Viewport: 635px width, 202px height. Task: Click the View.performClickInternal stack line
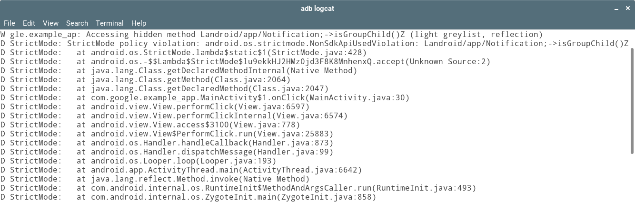point(174,116)
